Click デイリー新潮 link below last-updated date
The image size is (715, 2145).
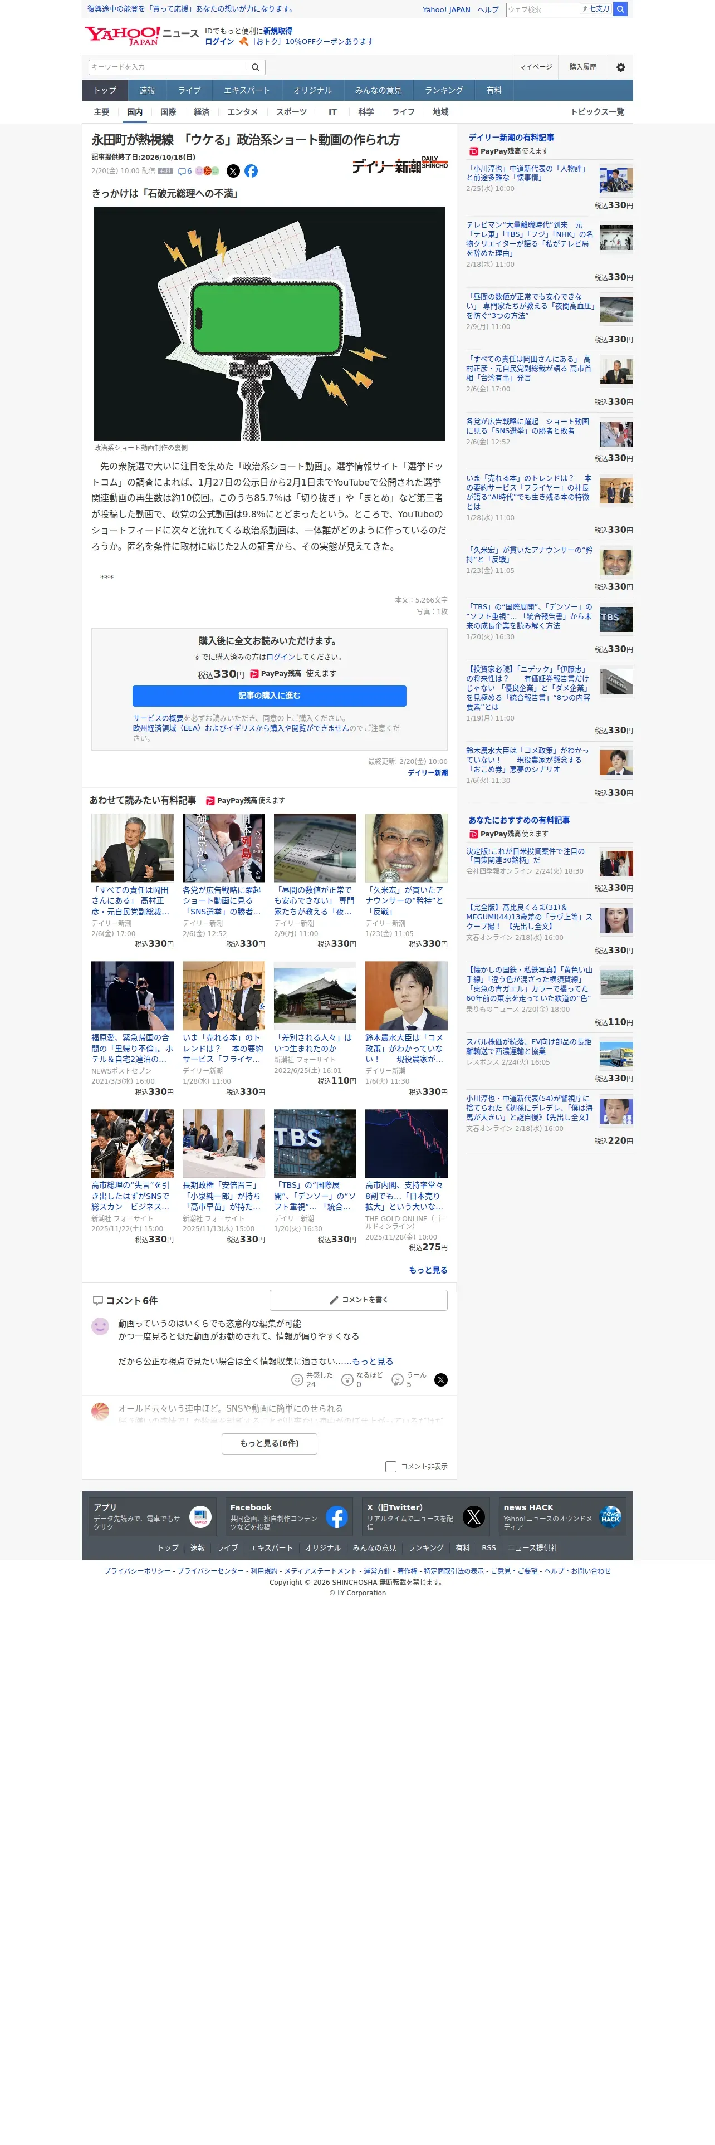[x=428, y=773]
